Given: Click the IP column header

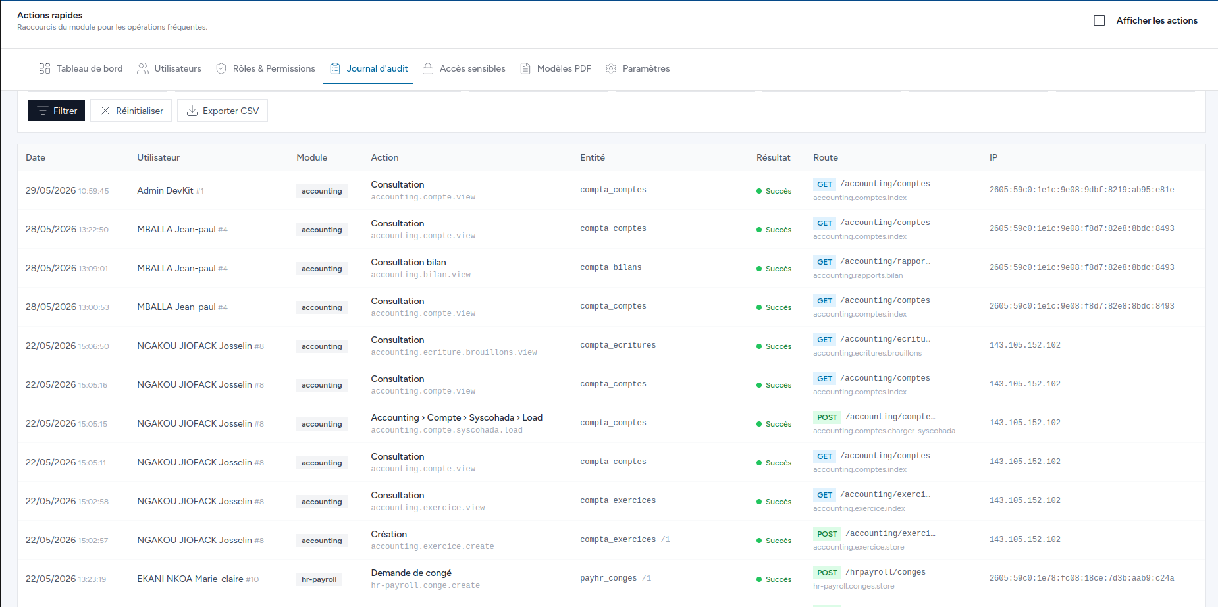Looking at the screenshot, I should point(993,157).
